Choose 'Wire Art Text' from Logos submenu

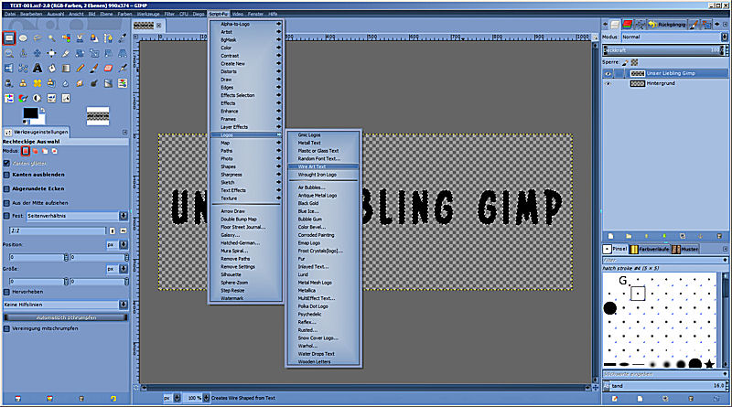click(324, 166)
